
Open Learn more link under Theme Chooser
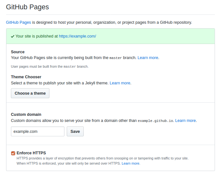120,83
